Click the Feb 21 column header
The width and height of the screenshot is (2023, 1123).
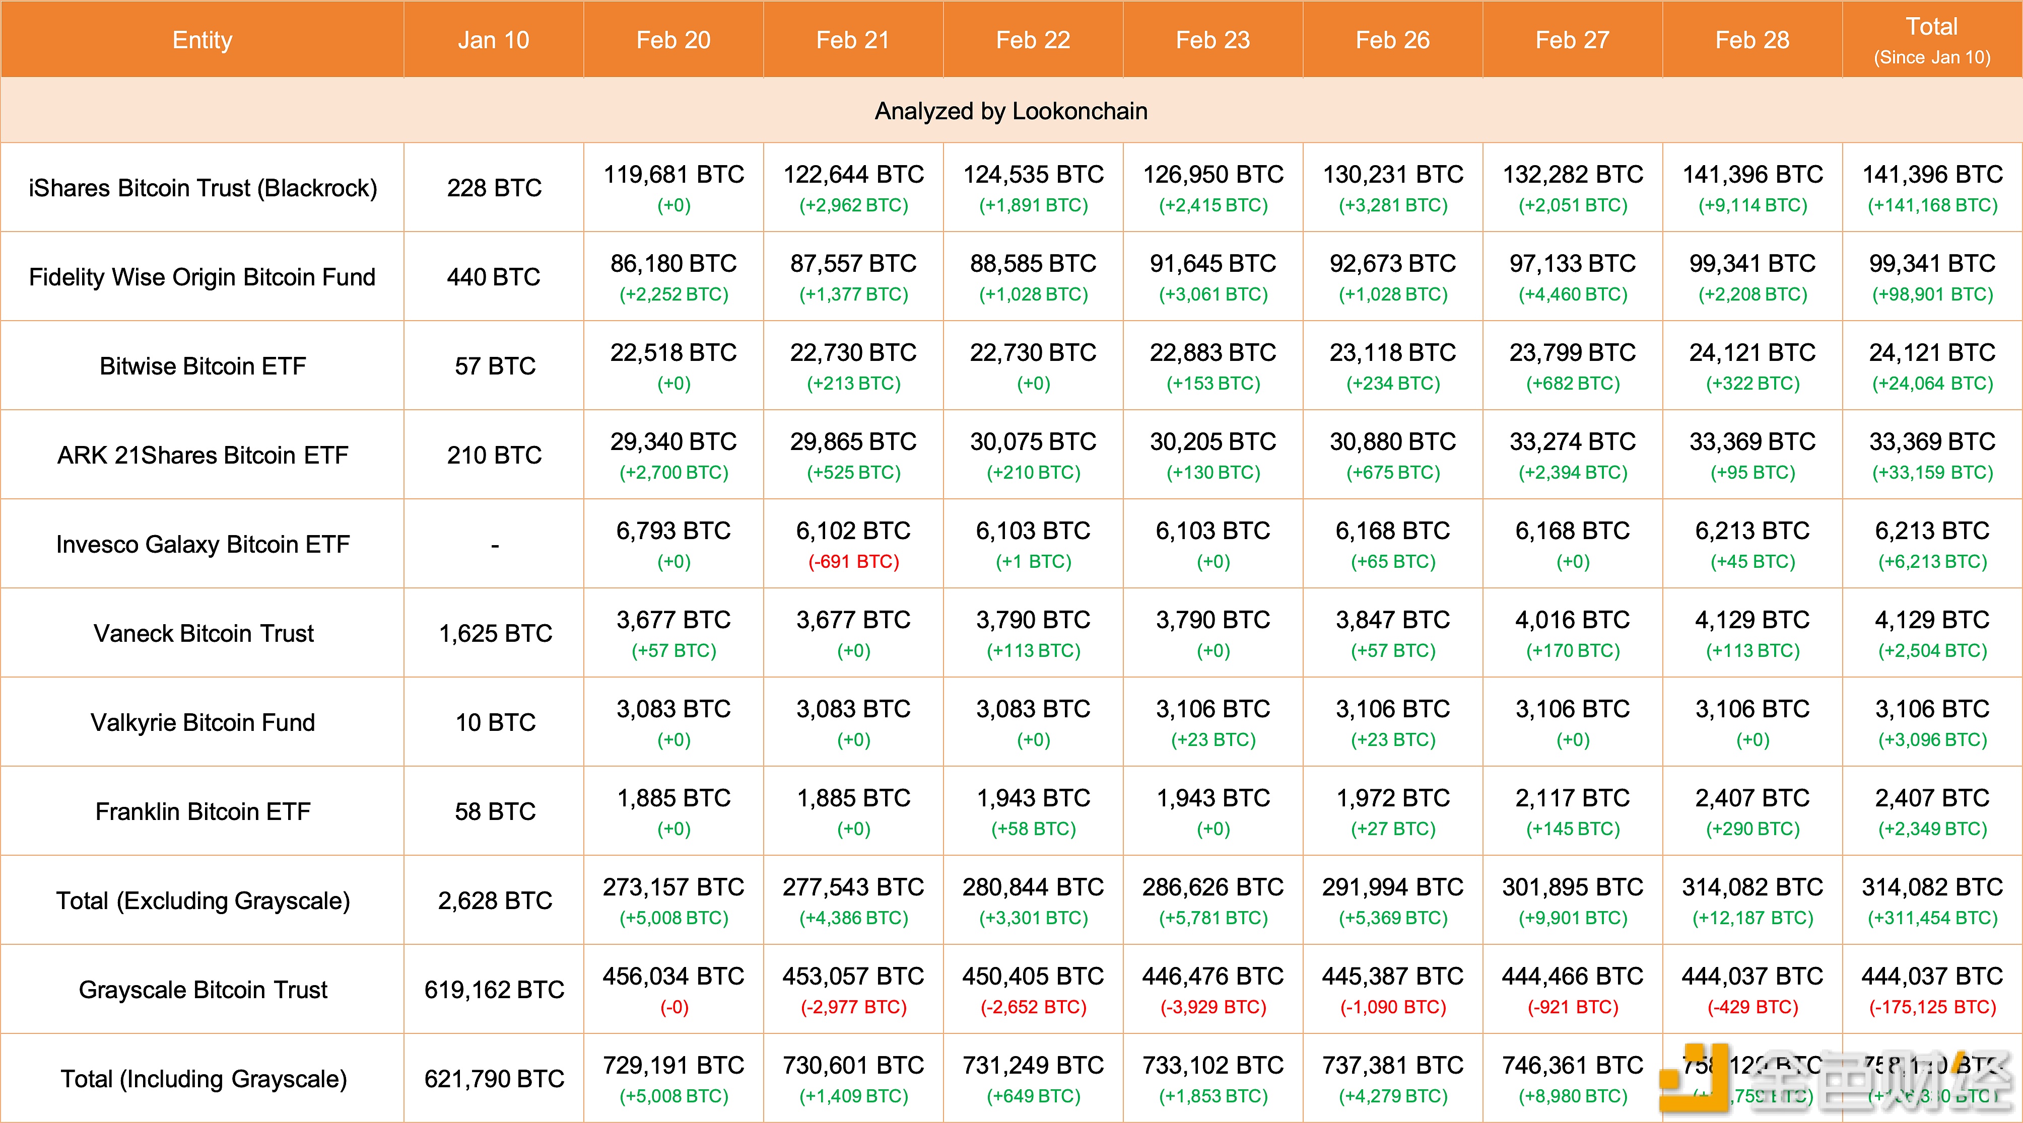click(x=854, y=40)
